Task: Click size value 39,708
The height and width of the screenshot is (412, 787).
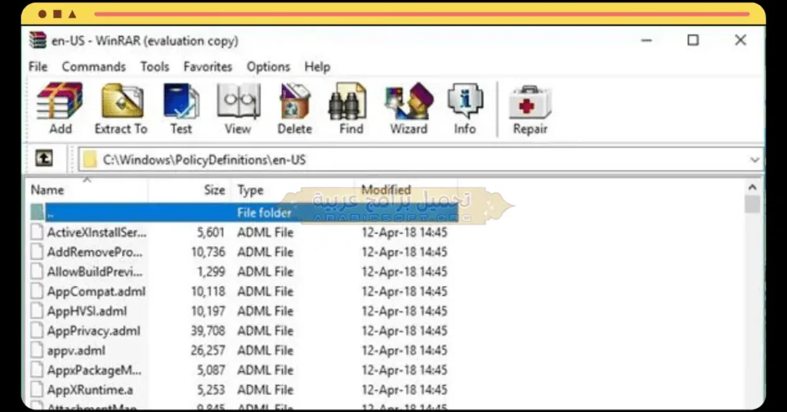Action: (208, 331)
